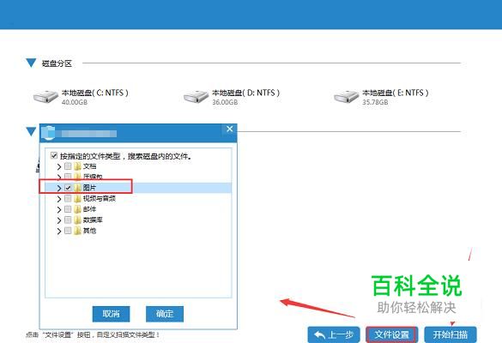Viewport: 502px width, 343px height.
Task: Select the 图片 tree row label
Action: point(89,188)
